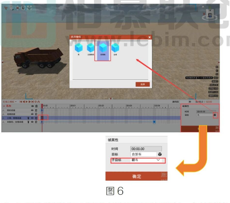Image resolution: width=230 pixels, height=203 pixels.
Task: Toggle visibility of the highlighted 土堆 track
Action: 32,118
